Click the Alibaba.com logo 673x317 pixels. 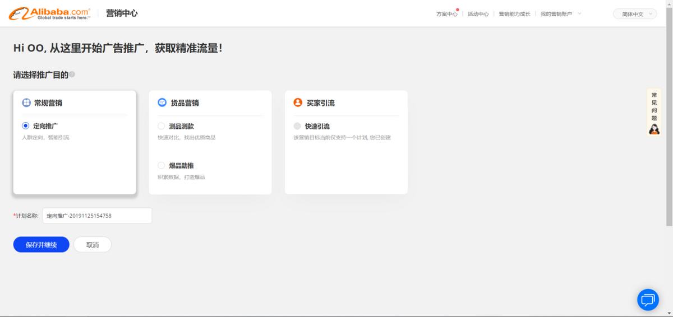point(49,13)
